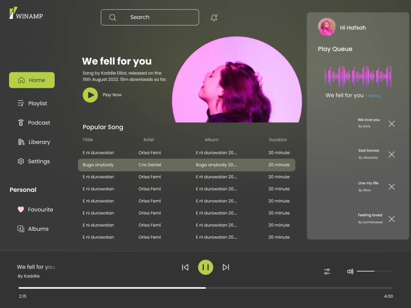Click the Play Queue heading
The height and width of the screenshot is (308, 411).
(335, 49)
